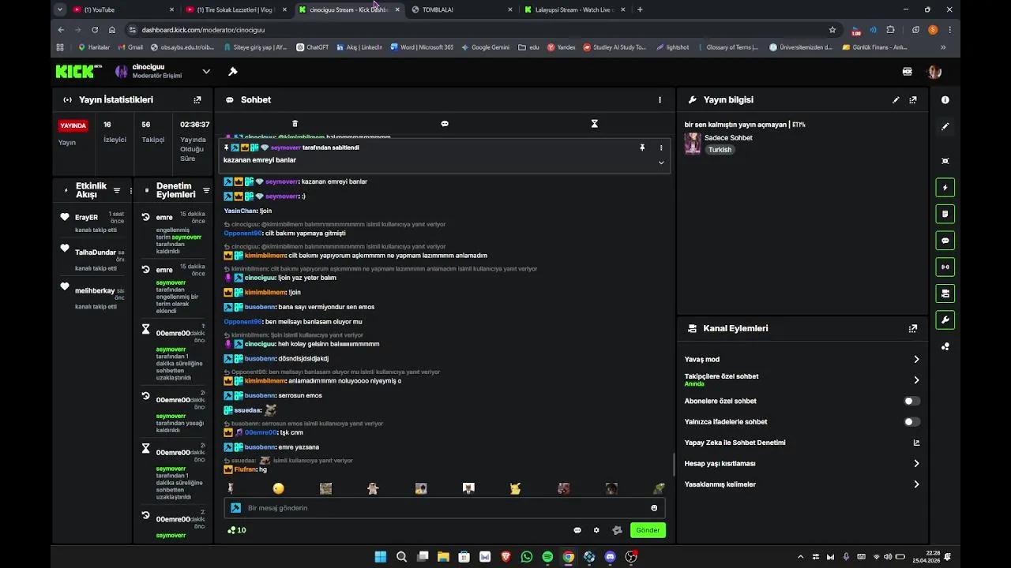Image resolution: width=1011 pixels, height=568 pixels.
Task: Toggle the wrench panel button in sidebar
Action: tap(945, 319)
